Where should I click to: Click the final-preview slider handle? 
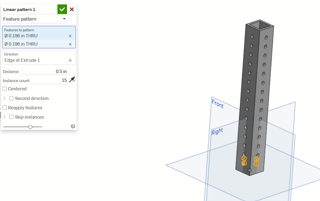point(30,127)
